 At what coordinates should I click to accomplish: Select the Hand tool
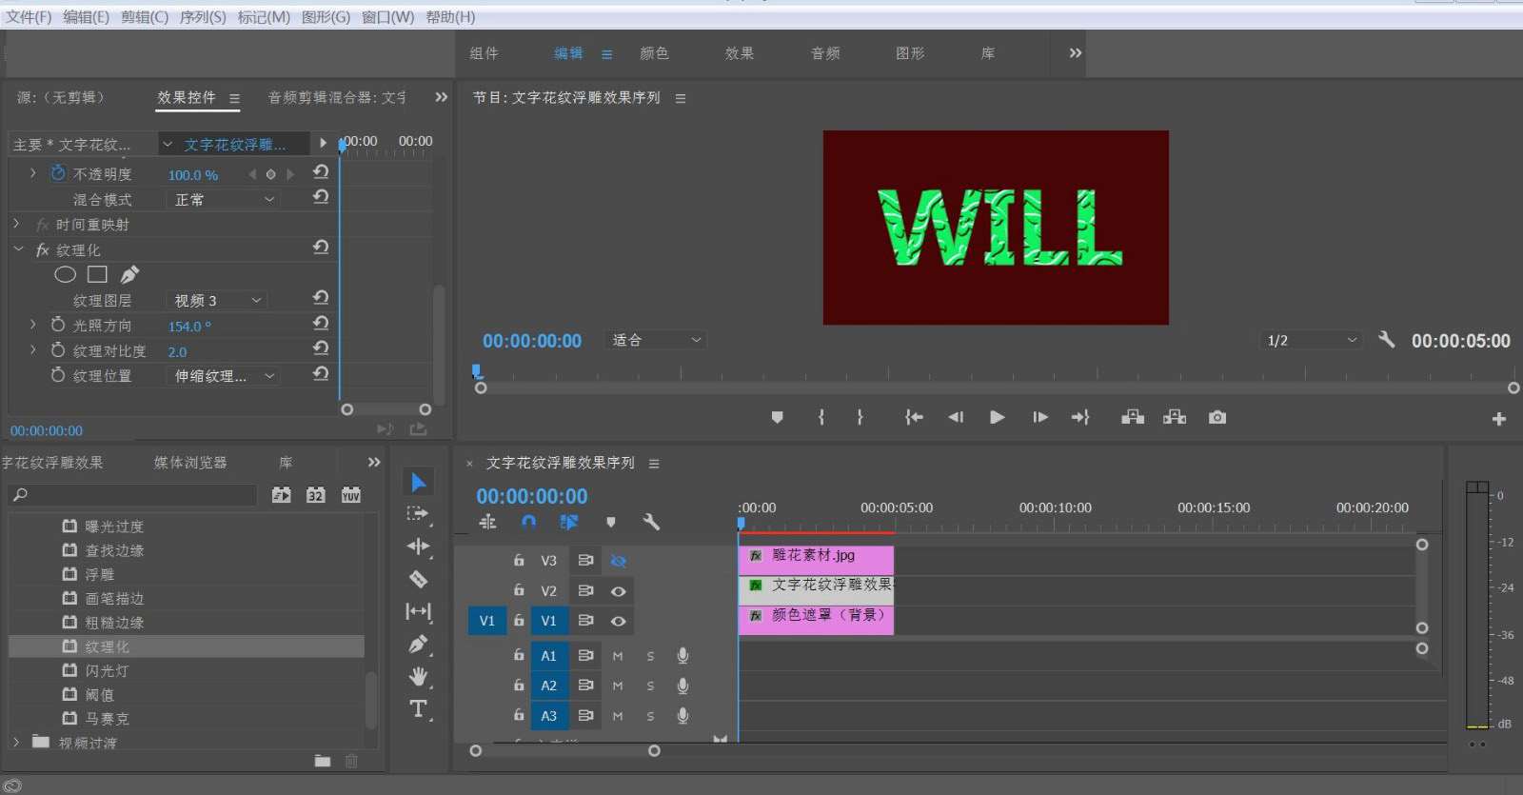pos(418,677)
